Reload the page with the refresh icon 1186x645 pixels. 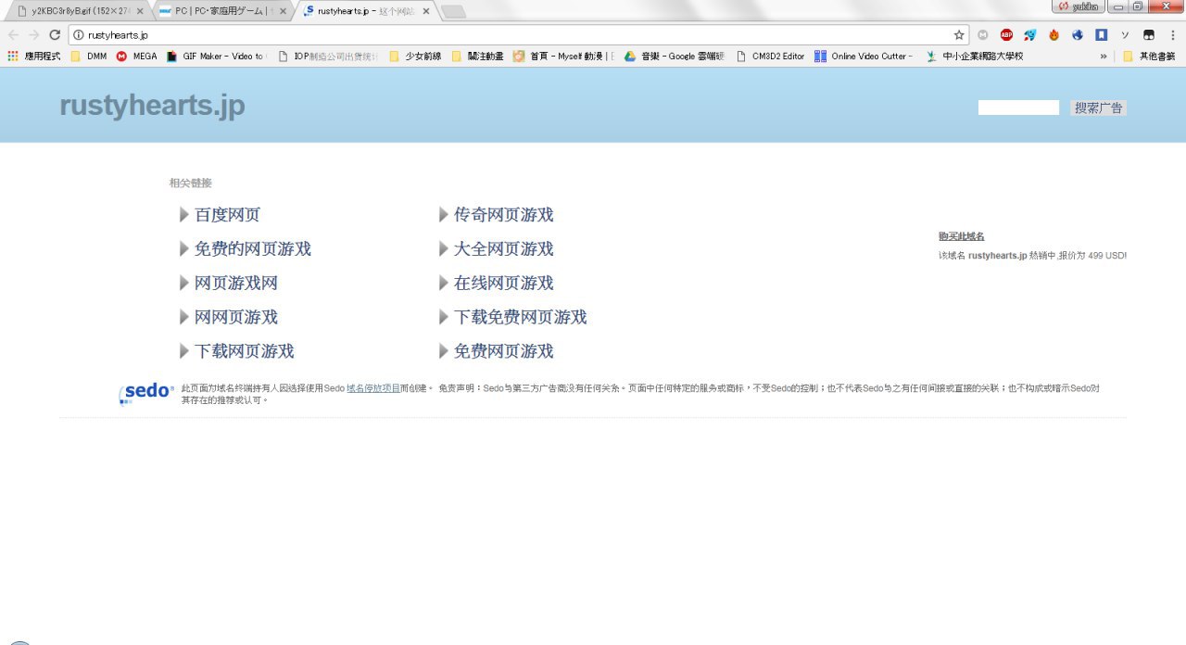tap(55, 35)
